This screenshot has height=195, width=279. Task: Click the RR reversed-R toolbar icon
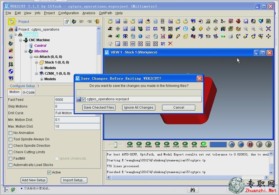click(x=125, y=36)
